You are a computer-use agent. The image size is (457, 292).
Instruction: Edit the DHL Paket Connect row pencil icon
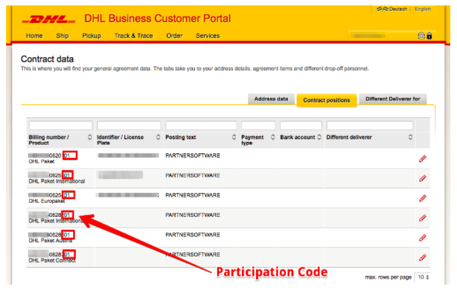point(423,258)
